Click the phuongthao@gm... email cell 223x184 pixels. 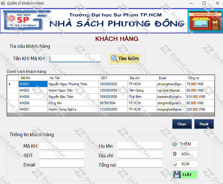pyautogui.click(x=171, y=84)
